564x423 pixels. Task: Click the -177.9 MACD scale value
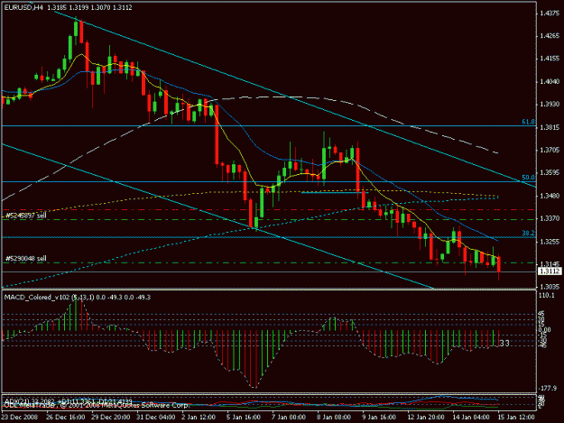point(548,389)
